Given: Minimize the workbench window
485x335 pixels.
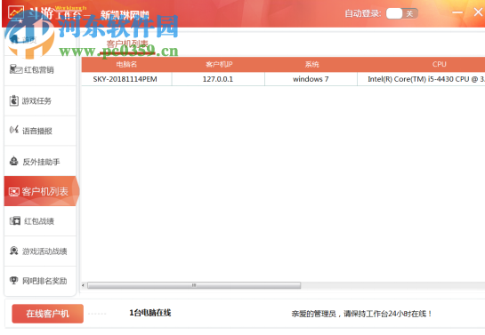Looking at the screenshot, I should tap(457, 12).
